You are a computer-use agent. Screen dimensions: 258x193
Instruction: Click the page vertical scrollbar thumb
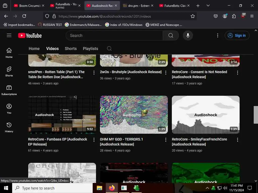[x=256, y=115]
